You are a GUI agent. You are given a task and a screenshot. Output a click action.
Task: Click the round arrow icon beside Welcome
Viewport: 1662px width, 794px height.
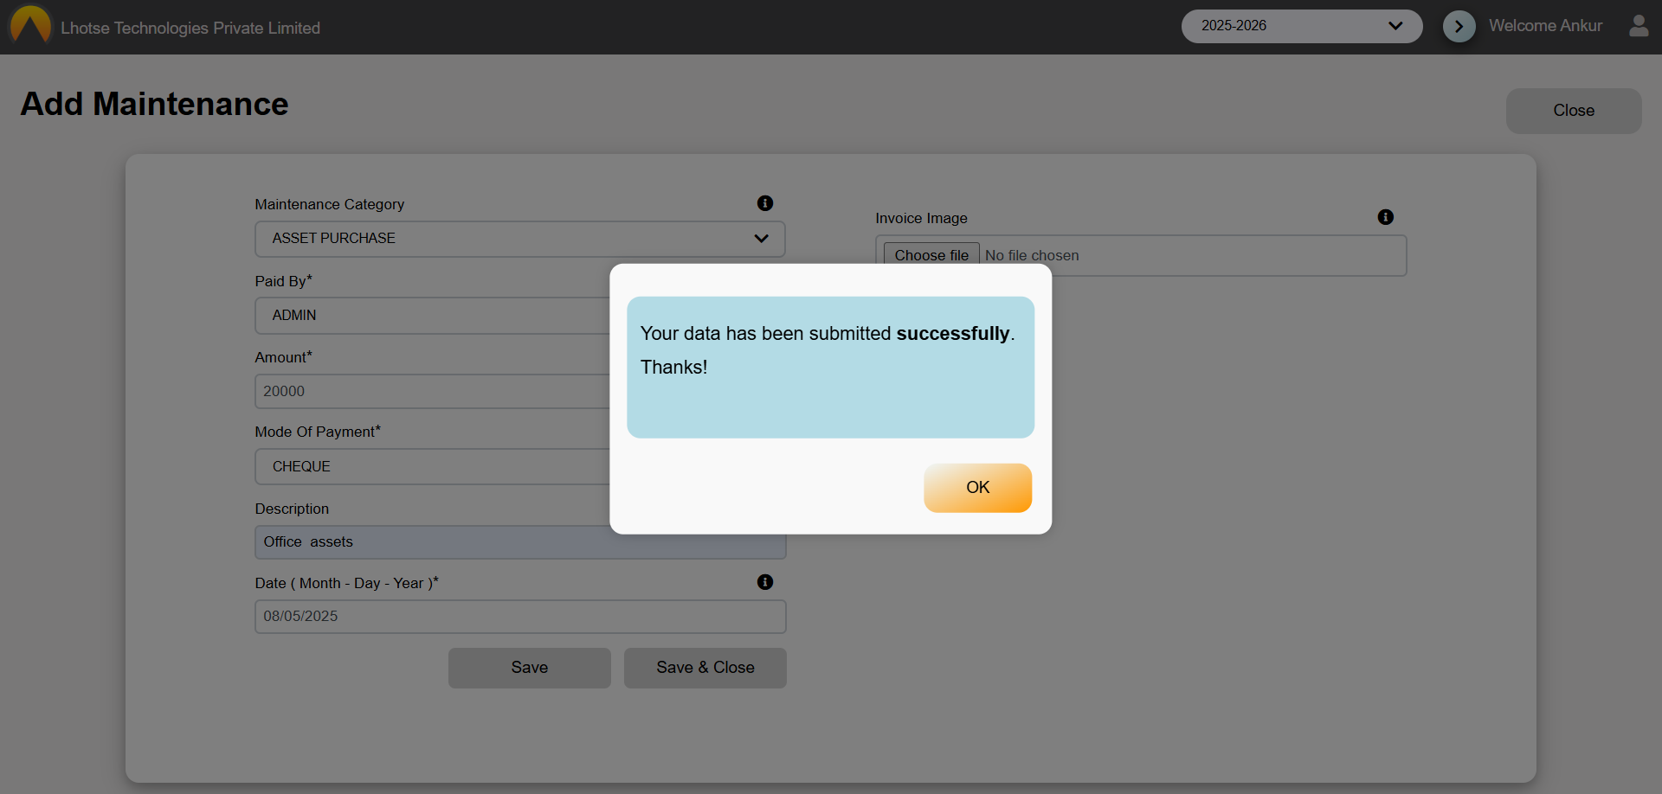1459,26
